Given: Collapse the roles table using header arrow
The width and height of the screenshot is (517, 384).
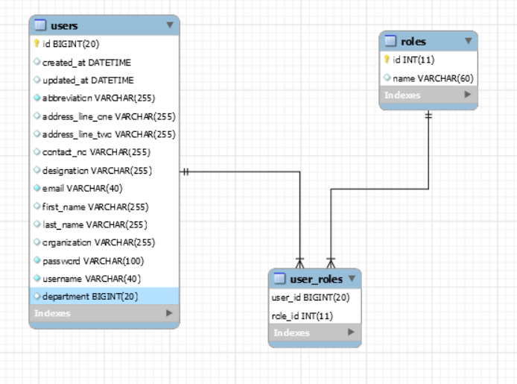Looking at the screenshot, I should click(x=468, y=42).
